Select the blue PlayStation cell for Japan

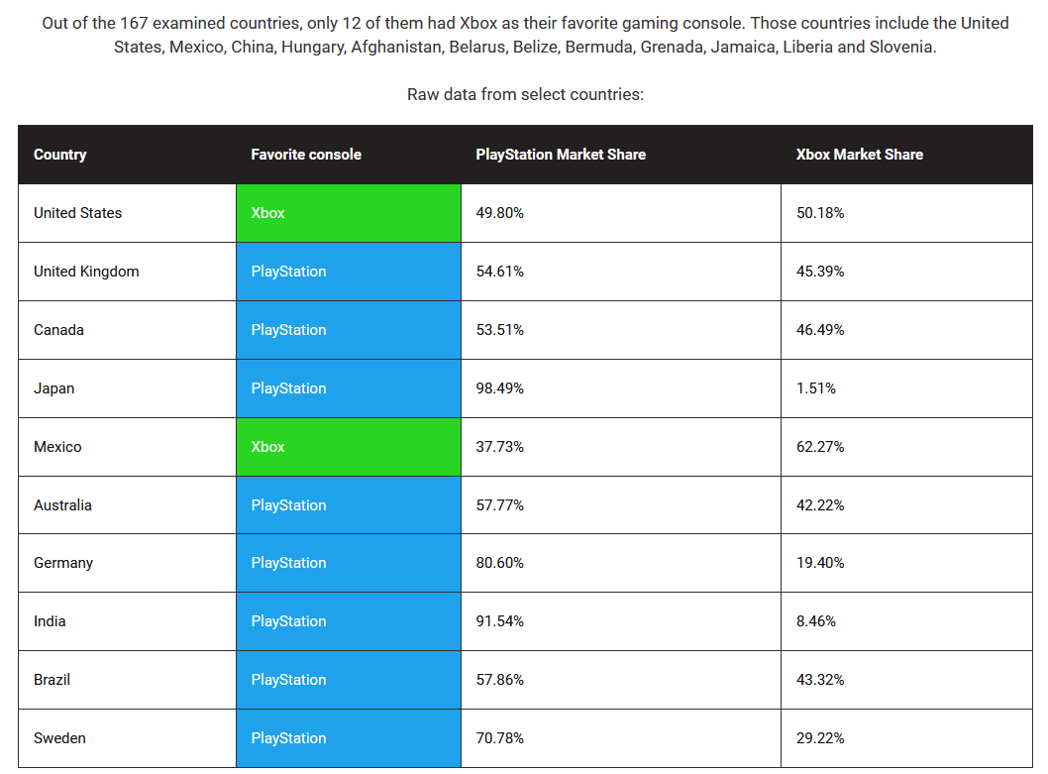(349, 388)
